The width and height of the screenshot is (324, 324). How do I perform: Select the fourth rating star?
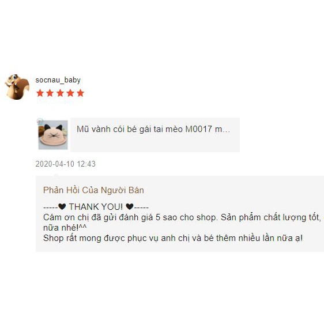click(x=70, y=93)
